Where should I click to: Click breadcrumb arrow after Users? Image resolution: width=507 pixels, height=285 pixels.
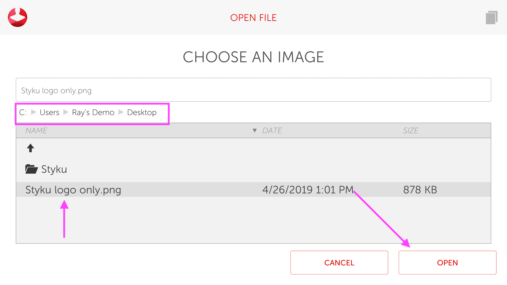pos(66,112)
